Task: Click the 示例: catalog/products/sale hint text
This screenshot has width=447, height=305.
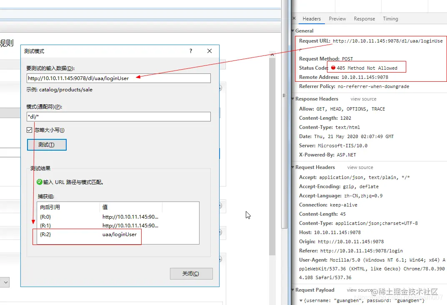Action: pyautogui.click(x=59, y=90)
